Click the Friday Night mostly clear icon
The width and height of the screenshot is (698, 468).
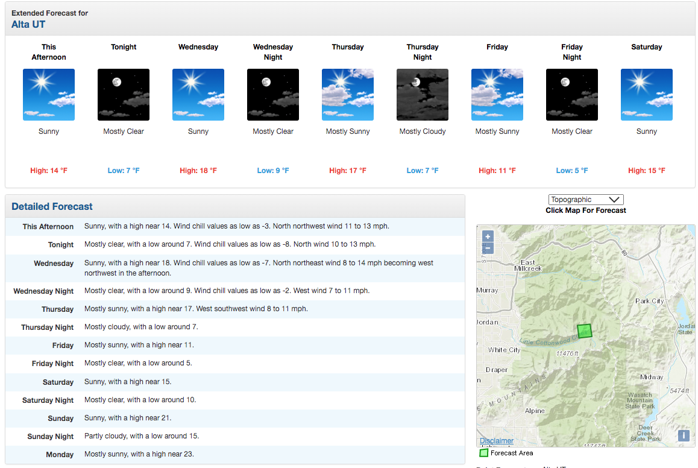572,95
